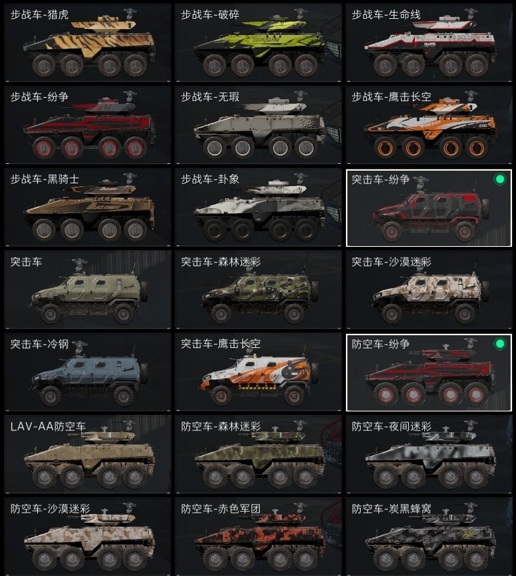The image size is (516, 576).
Task: Choose the 防空车-炭黑蜂窝 dark skin
Action: 428,536
